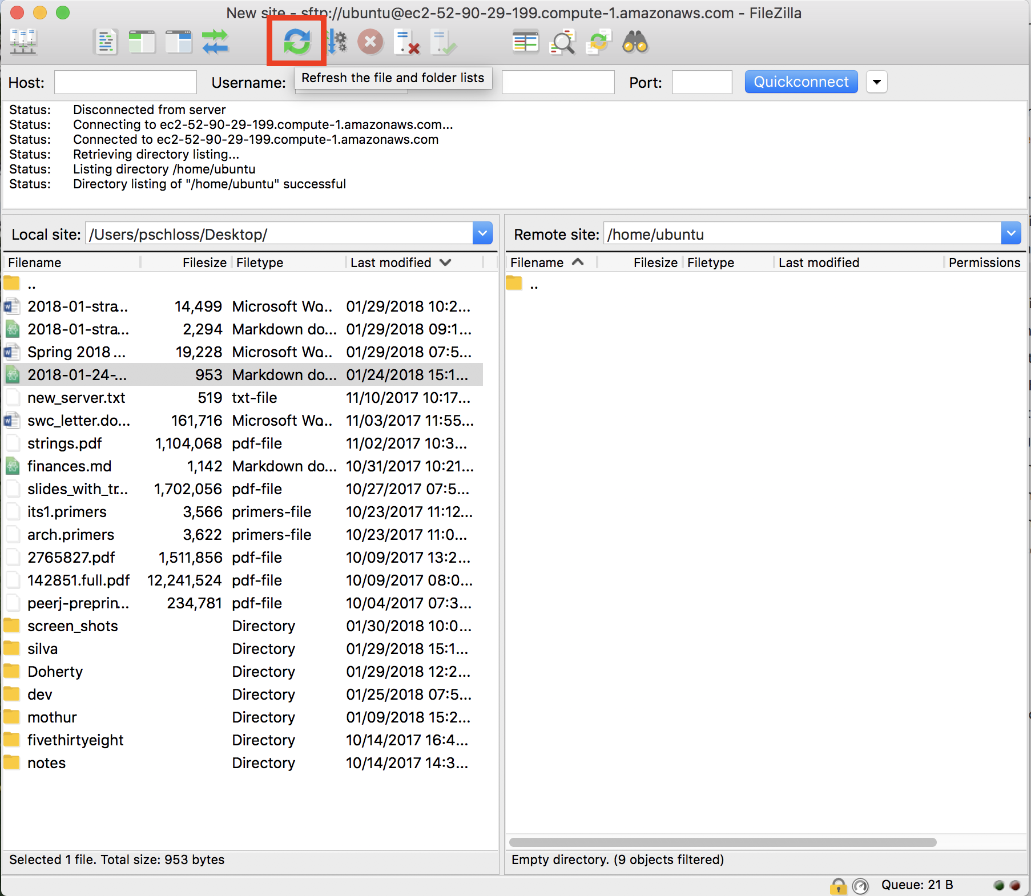The image size is (1031, 896).
Task: Disconnect from the current server
Action: (x=407, y=42)
